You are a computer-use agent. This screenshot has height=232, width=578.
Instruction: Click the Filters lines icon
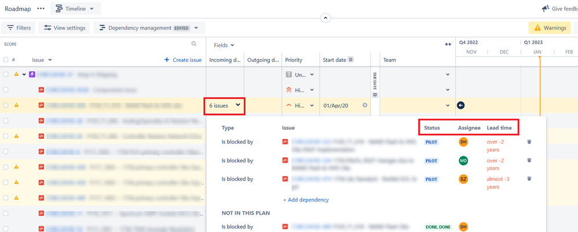[x=10, y=28]
